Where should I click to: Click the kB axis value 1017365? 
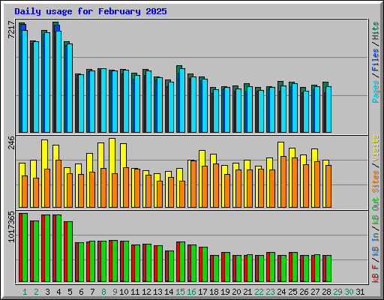click(11, 226)
